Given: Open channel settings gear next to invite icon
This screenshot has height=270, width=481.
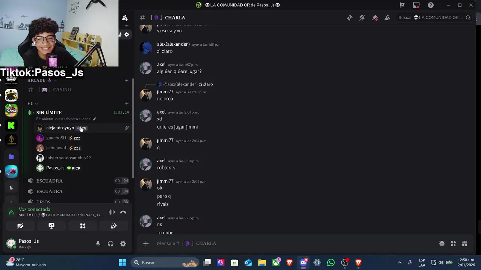Looking at the screenshot, I should (127, 34).
